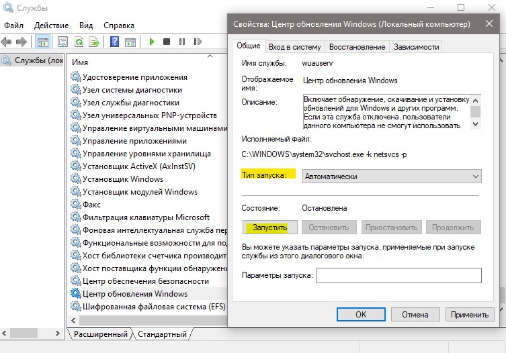Image resolution: width=506 pixels, height=353 pixels.
Task: Click gear icon of Центр обновления Windows
Action: [75, 293]
